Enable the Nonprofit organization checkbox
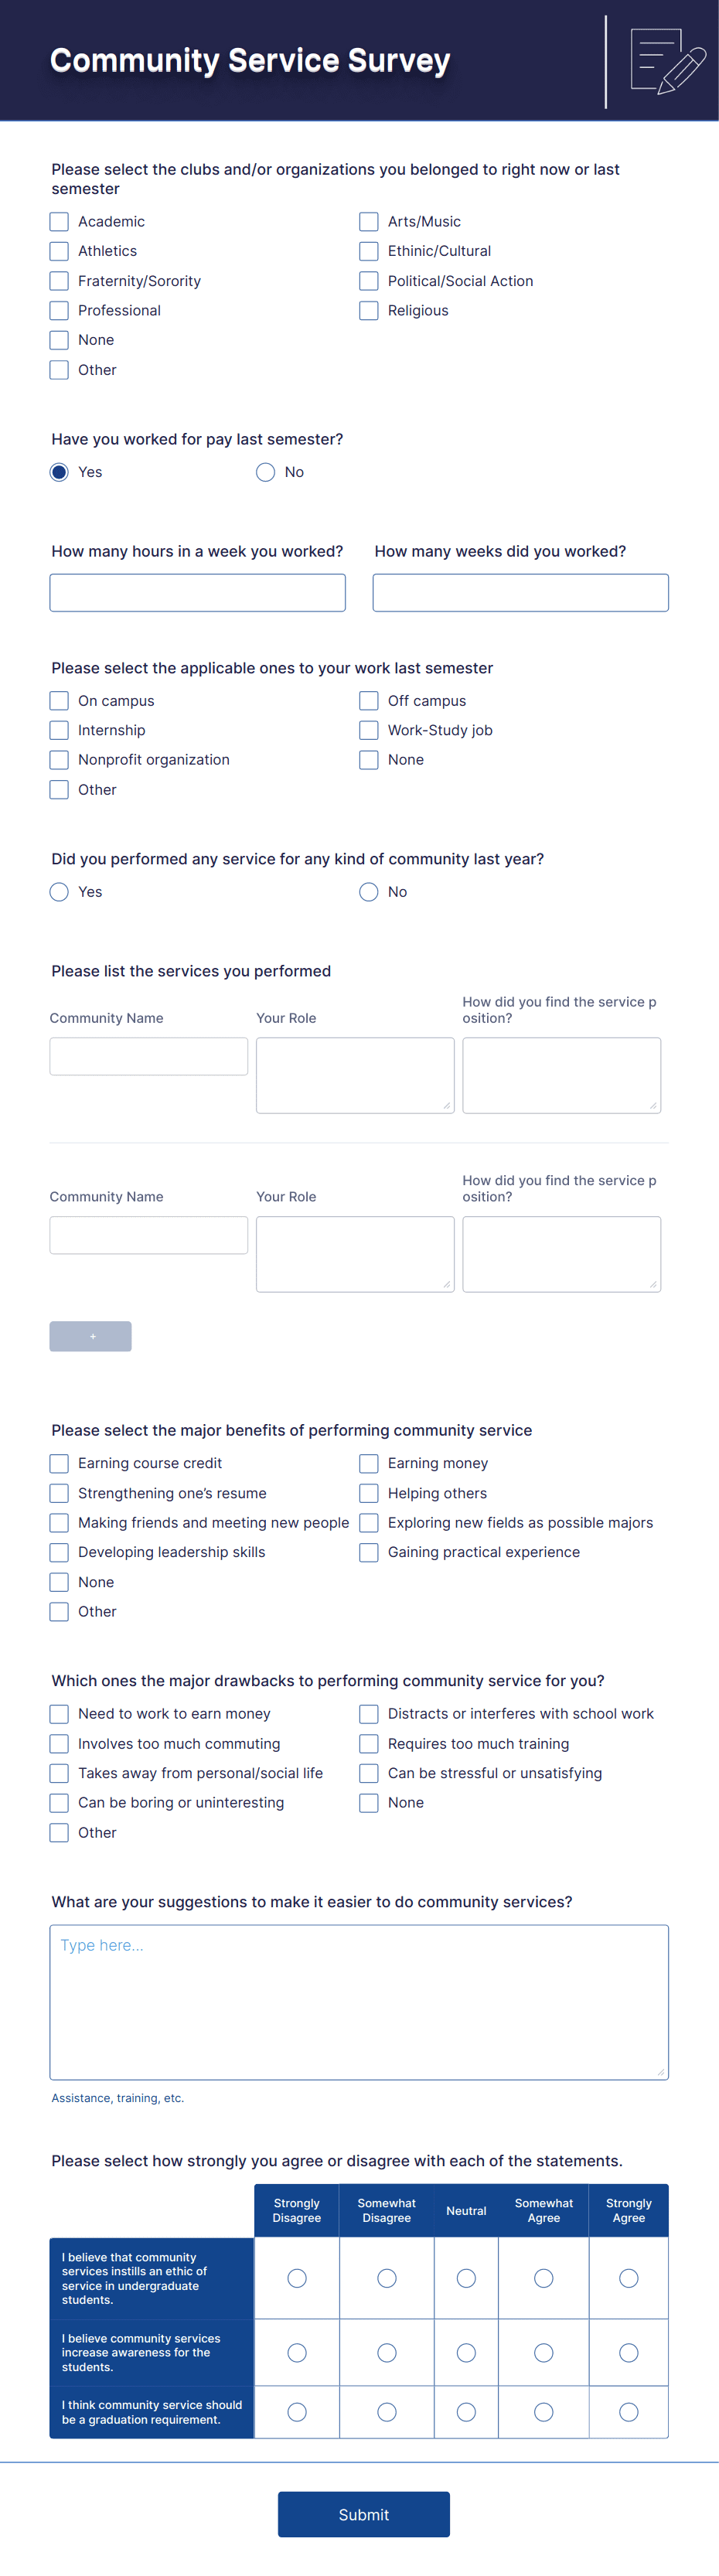This screenshot has height=2576, width=719. pos(60,760)
